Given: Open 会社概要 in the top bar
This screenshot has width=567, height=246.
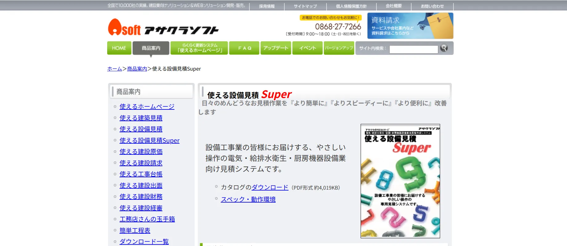Looking at the screenshot, I should [x=394, y=6].
